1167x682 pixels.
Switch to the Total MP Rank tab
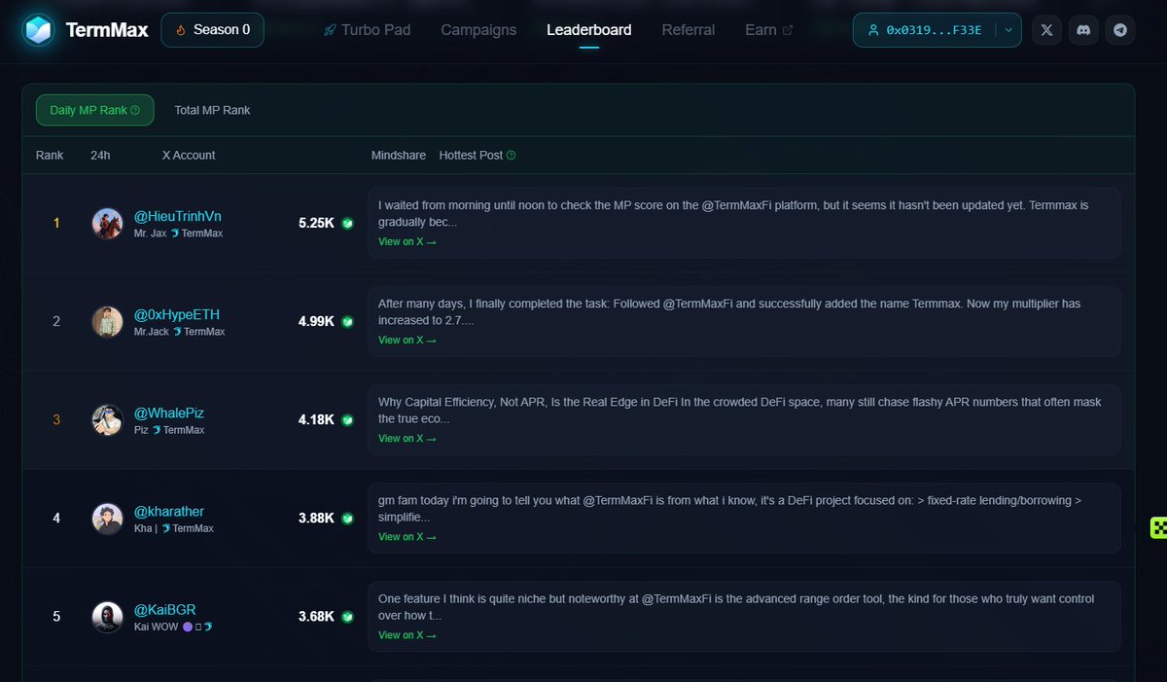211,110
